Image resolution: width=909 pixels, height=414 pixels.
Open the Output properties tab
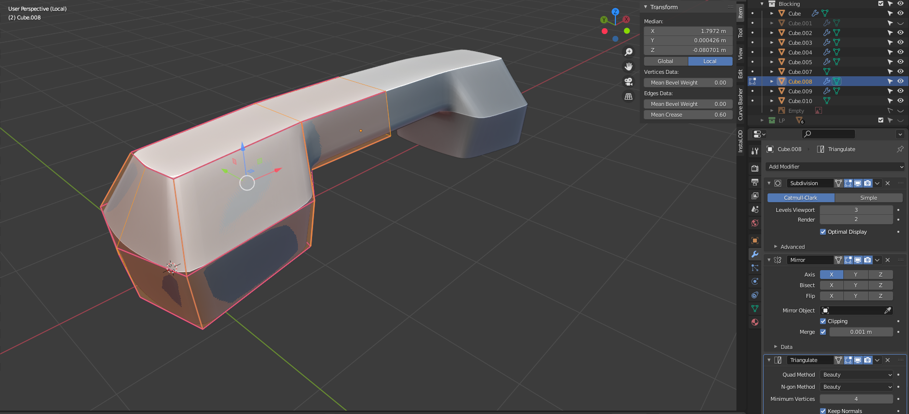(x=755, y=182)
